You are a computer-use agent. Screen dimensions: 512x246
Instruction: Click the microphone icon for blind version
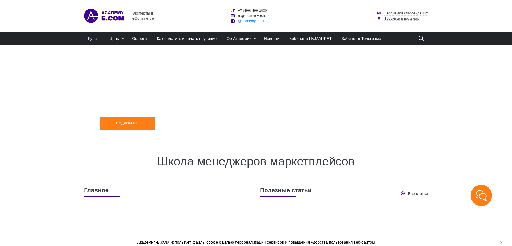tap(379, 19)
